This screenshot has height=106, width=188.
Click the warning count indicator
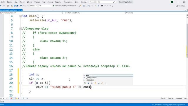click(18, 98)
